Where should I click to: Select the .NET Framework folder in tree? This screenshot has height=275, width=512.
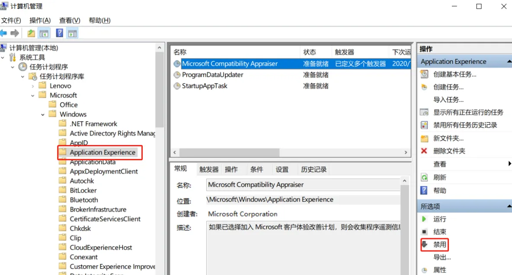[93, 124]
